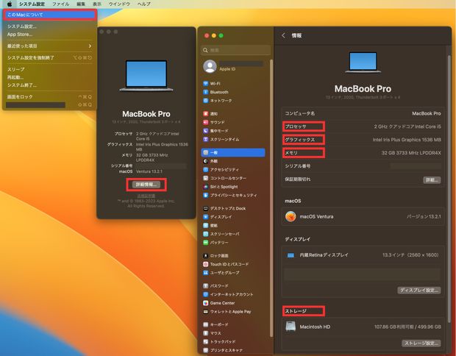
Task: Choose スリープ from Apple menu
Action: point(15,69)
